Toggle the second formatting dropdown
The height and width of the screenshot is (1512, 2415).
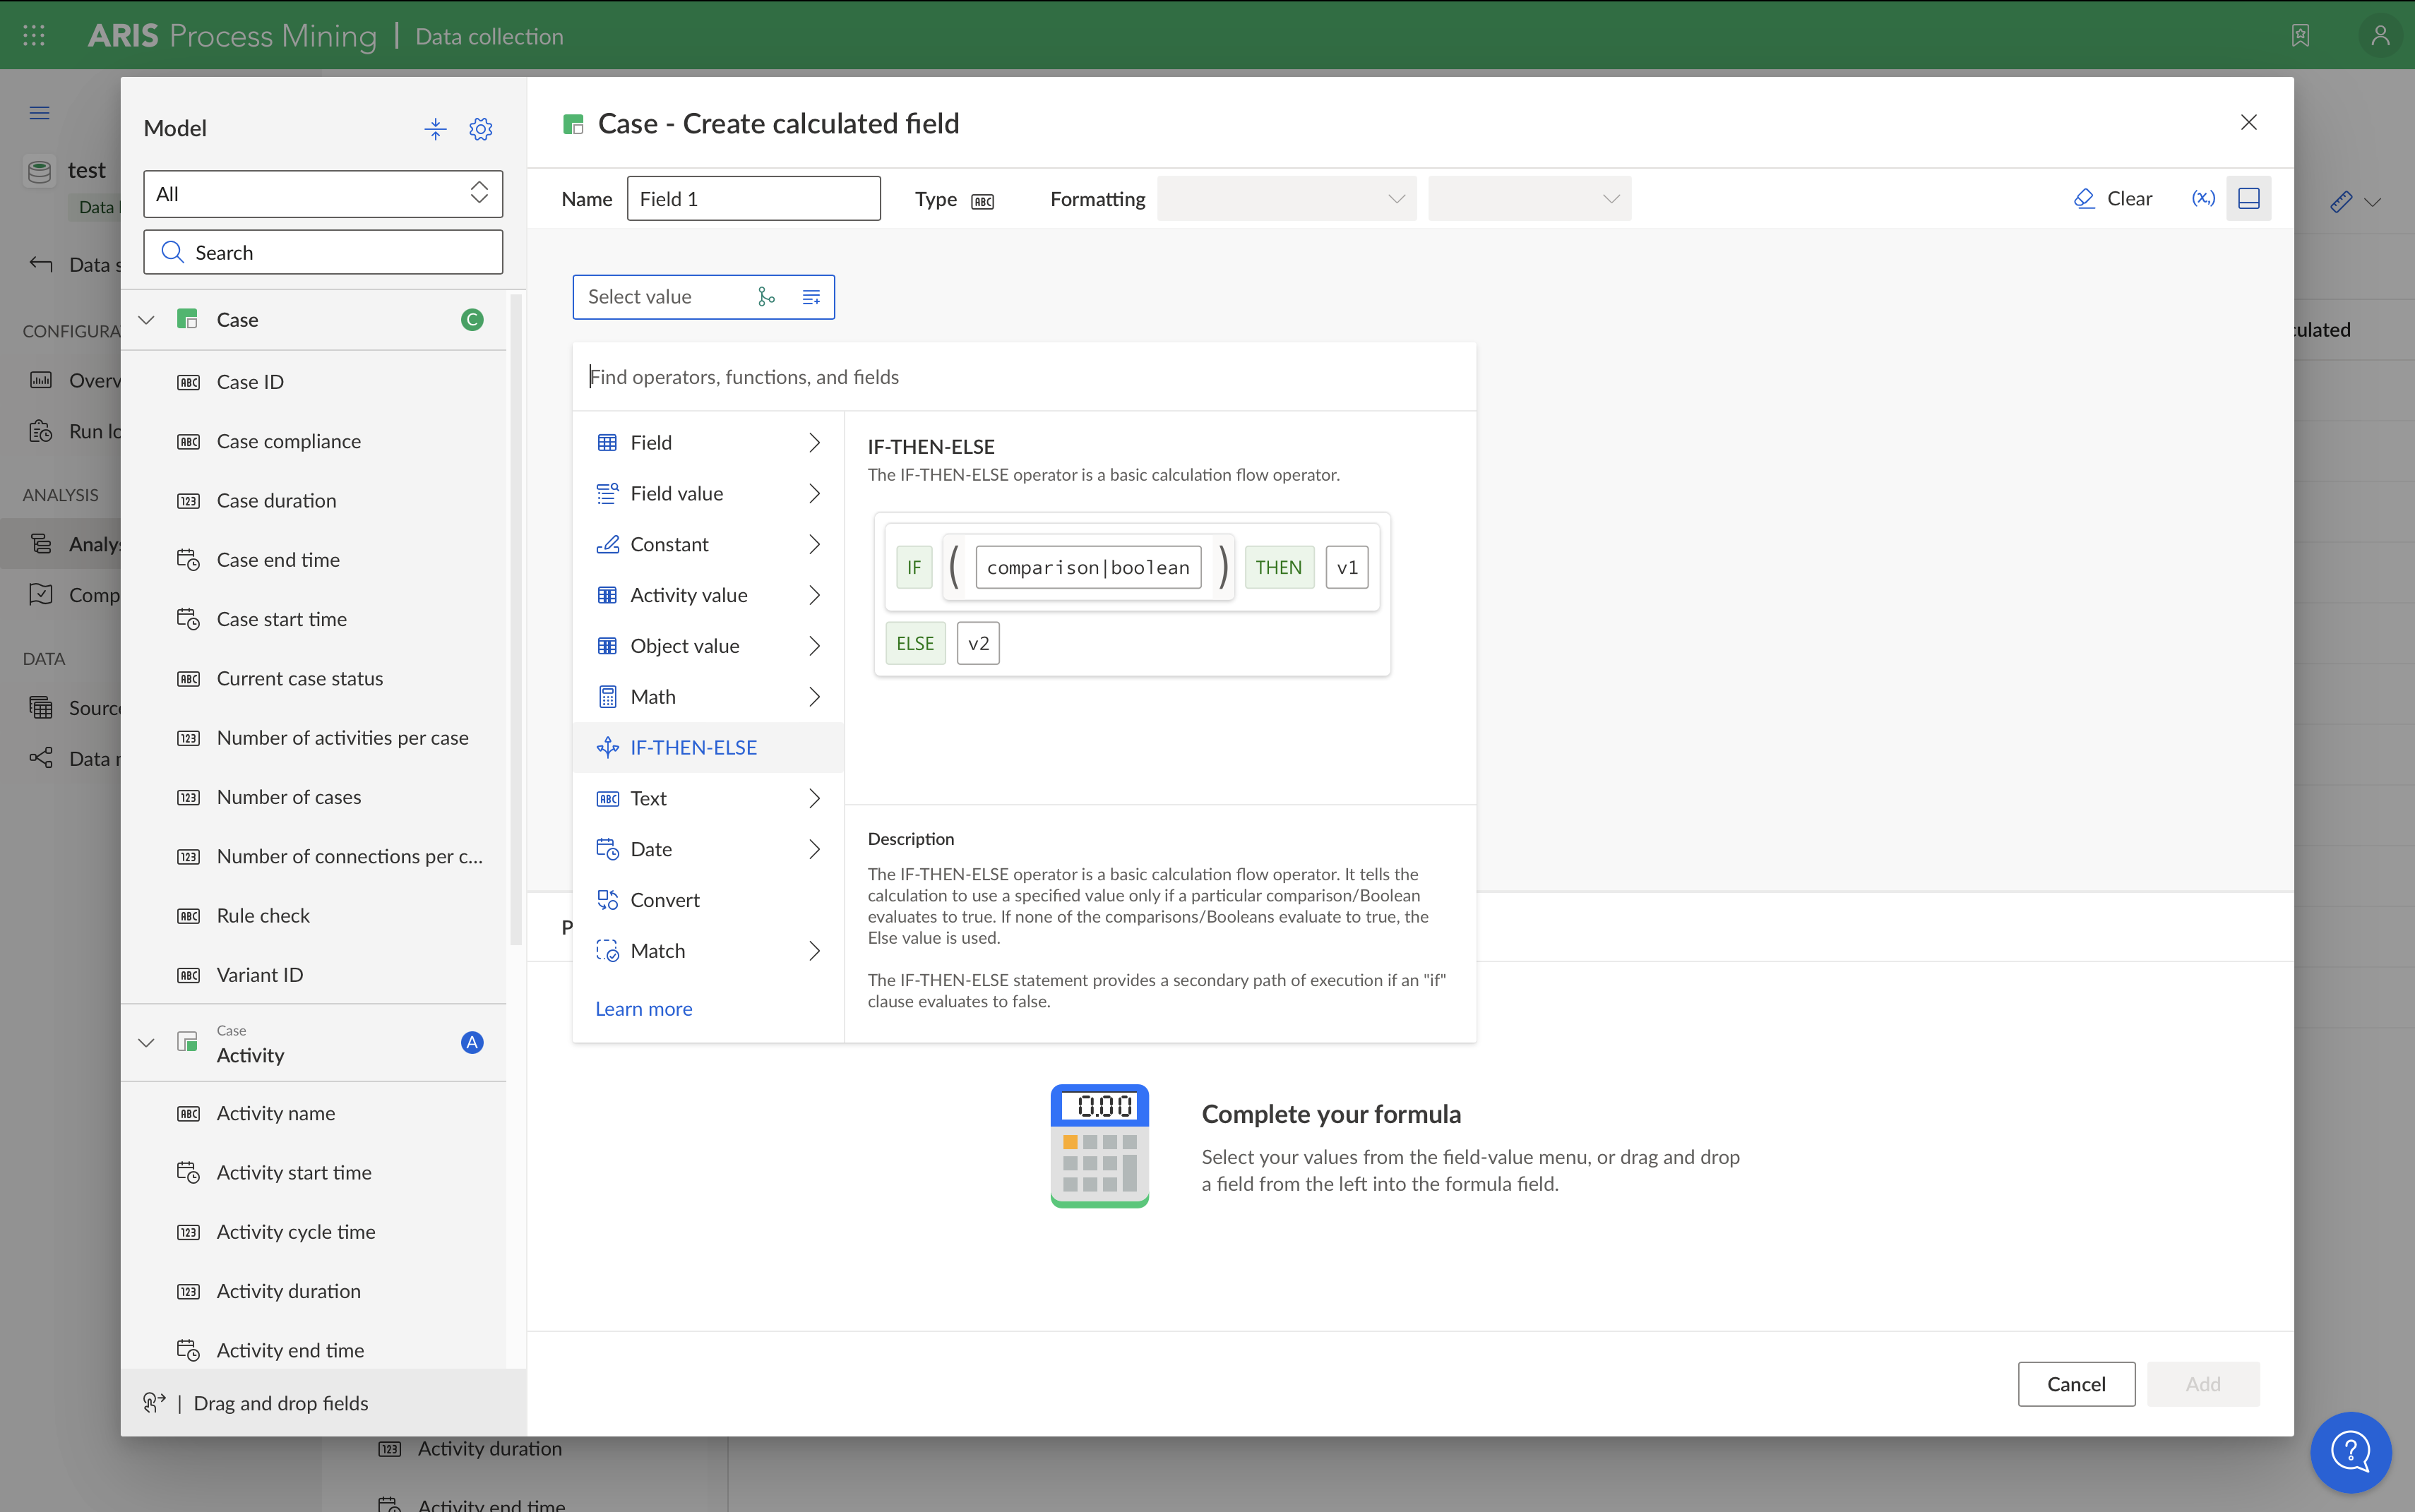pos(1525,198)
